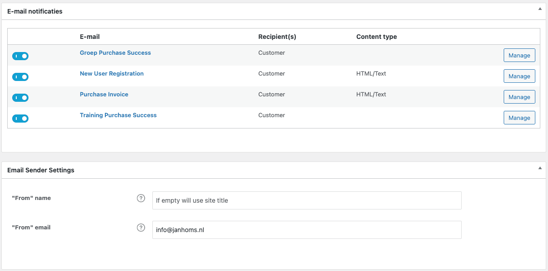This screenshot has width=548, height=271.
Task: Click the Email Sender Settings panel heading
Action: [41, 171]
